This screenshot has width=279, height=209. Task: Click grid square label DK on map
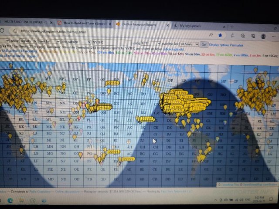169,128
